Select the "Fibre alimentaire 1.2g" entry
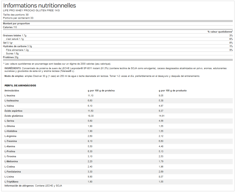 17,50
